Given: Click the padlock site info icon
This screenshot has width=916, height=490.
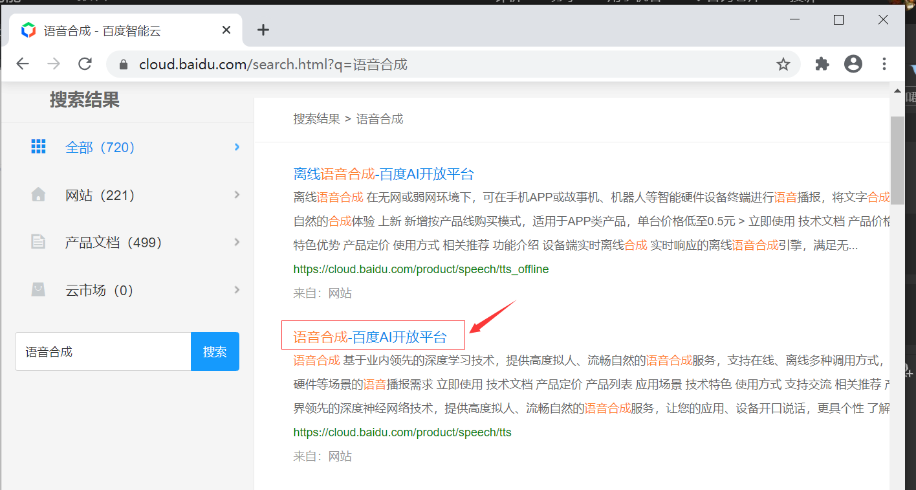Looking at the screenshot, I should pyautogui.click(x=124, y=64).
